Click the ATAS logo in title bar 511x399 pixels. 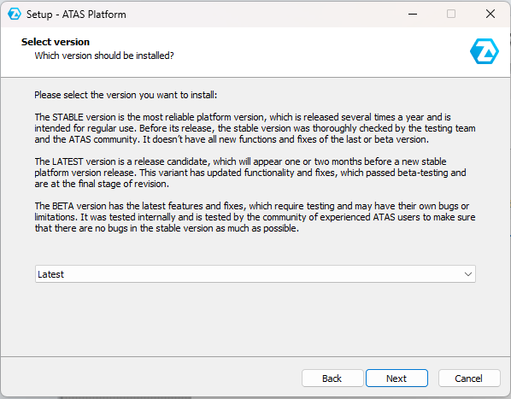pyautogui.click(x=15, y=14)
